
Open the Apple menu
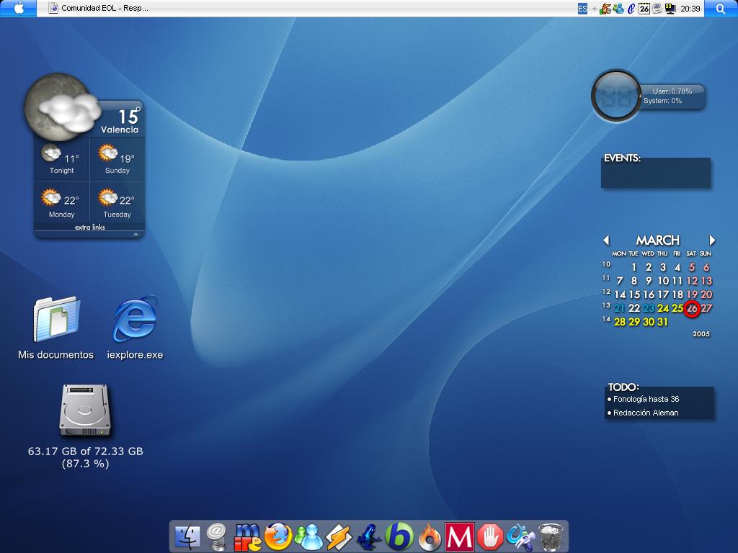pyautogui.click(x=19, y=8)
